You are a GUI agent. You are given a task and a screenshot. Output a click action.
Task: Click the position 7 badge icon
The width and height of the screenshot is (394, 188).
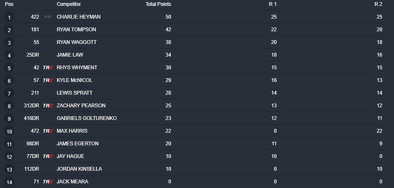pos(9,93)
